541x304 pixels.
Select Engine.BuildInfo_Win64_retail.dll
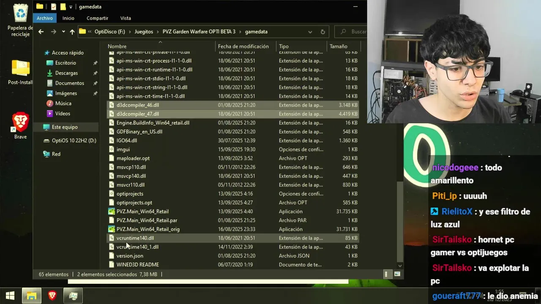point(232,123)
